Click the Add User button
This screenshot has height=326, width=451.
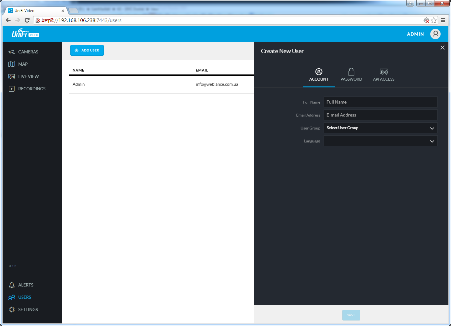[x=87, y=51]
